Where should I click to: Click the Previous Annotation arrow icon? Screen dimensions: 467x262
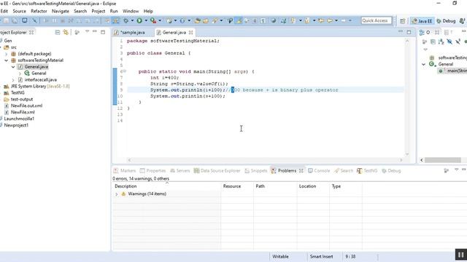pyautogui.click(x=306, y=20)
